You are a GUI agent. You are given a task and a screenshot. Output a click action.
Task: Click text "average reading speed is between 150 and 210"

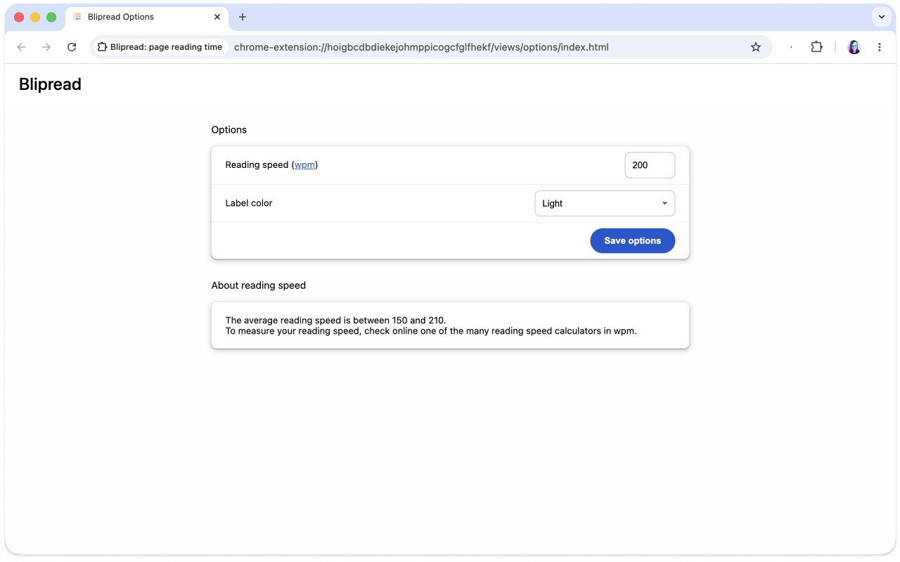click(x=345, y=320)
